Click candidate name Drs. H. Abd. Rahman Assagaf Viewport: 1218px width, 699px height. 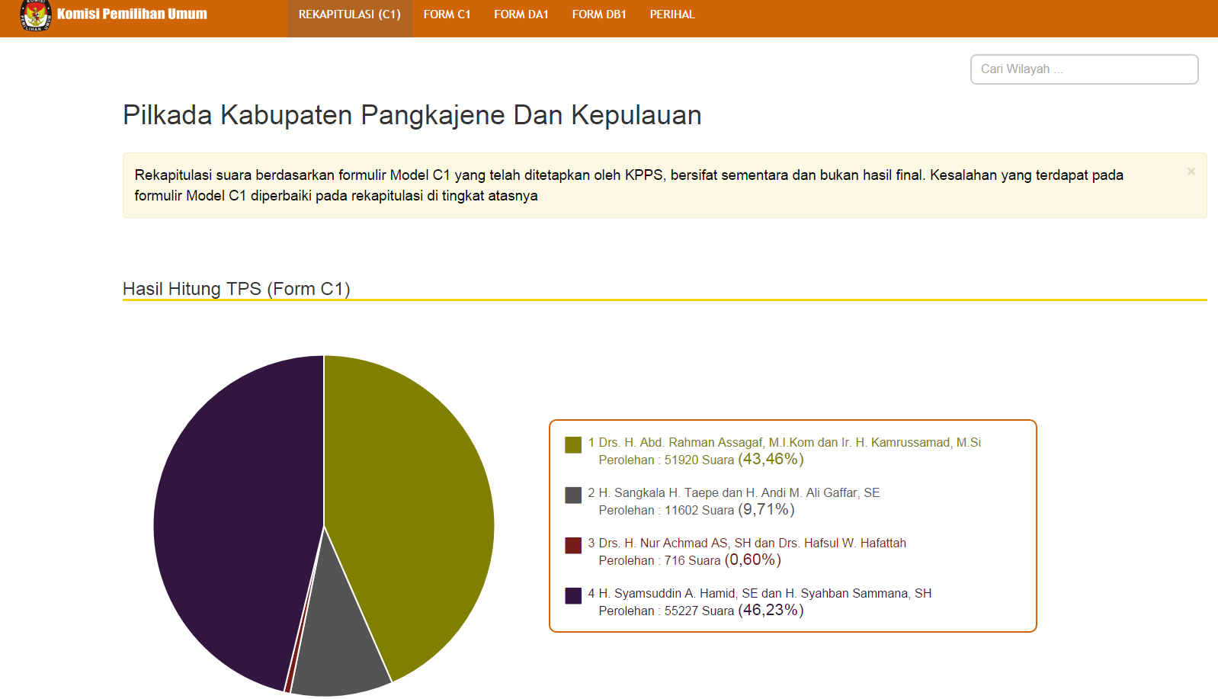[681, 443]
